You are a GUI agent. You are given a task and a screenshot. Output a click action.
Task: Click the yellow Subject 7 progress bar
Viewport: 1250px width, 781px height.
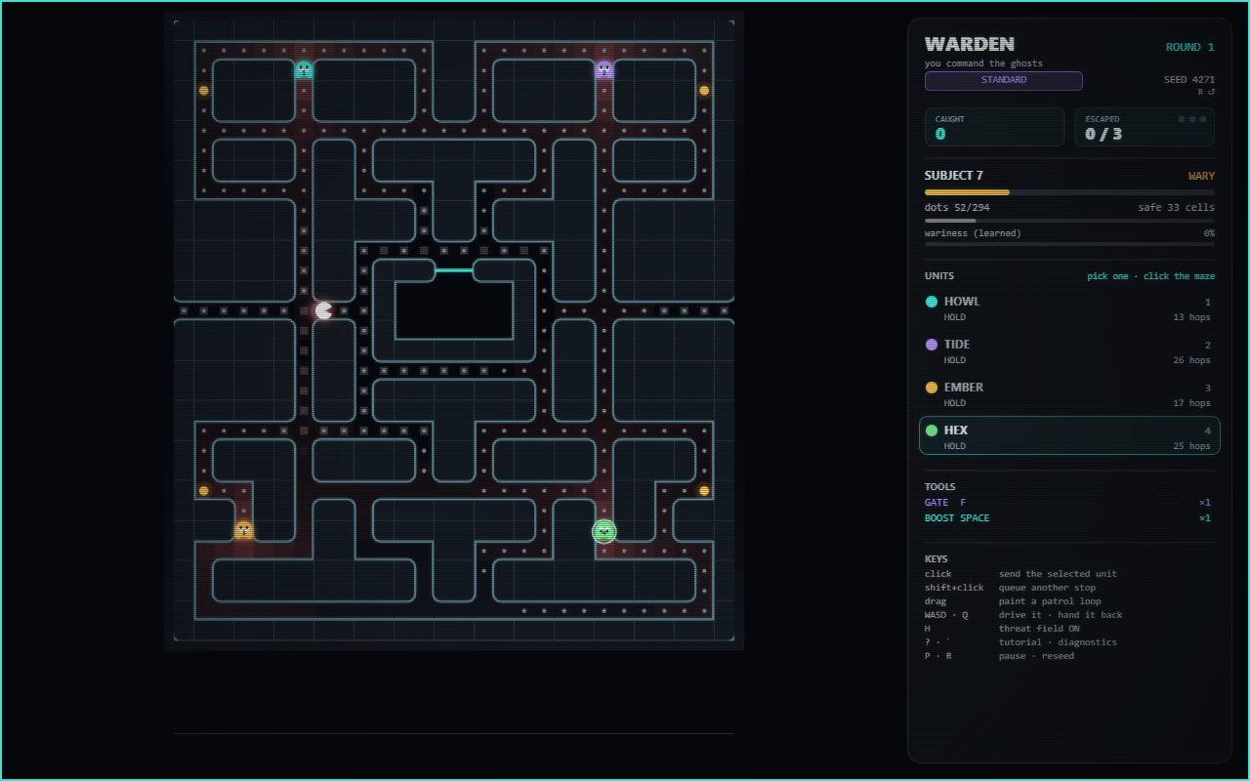tap(1069, 192)
